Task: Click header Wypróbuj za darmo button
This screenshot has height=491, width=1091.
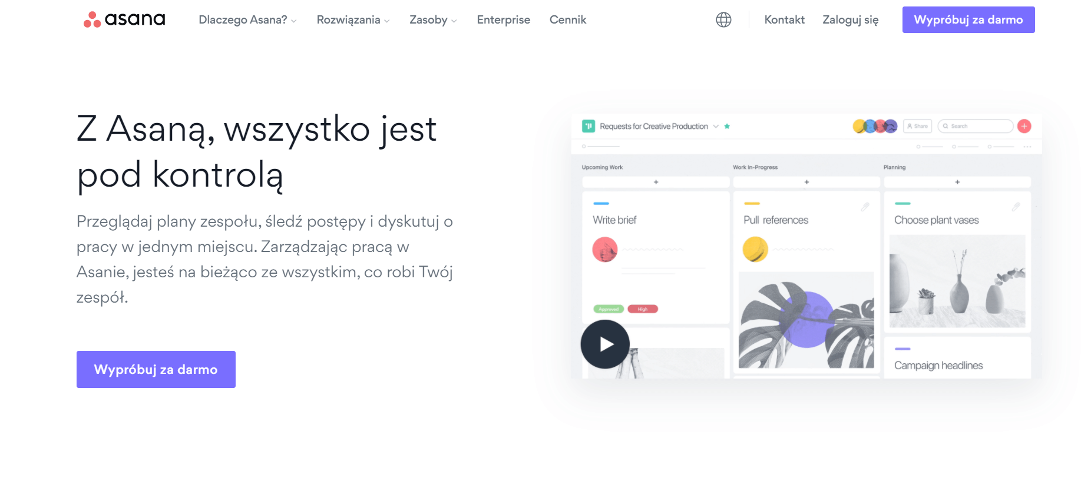Action: 968,19
